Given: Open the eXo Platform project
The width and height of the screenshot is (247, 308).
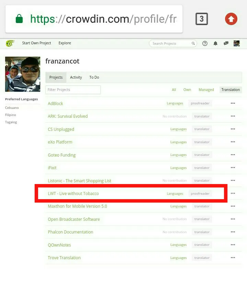Looking at the screenshot, I should [x=60, y=142].
